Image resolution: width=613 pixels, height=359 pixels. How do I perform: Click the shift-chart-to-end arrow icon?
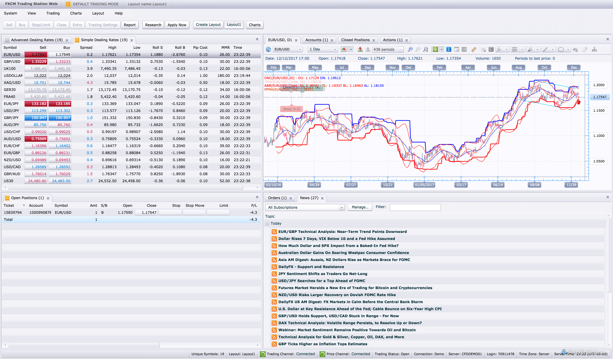464,49
